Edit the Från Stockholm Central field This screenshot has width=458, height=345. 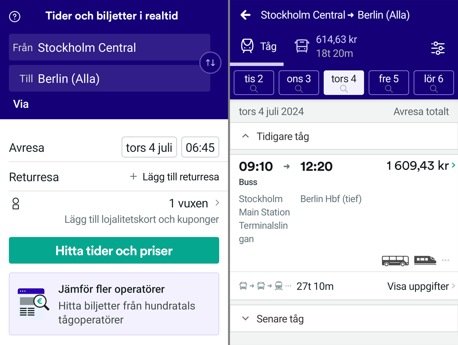tap(110, 47)
